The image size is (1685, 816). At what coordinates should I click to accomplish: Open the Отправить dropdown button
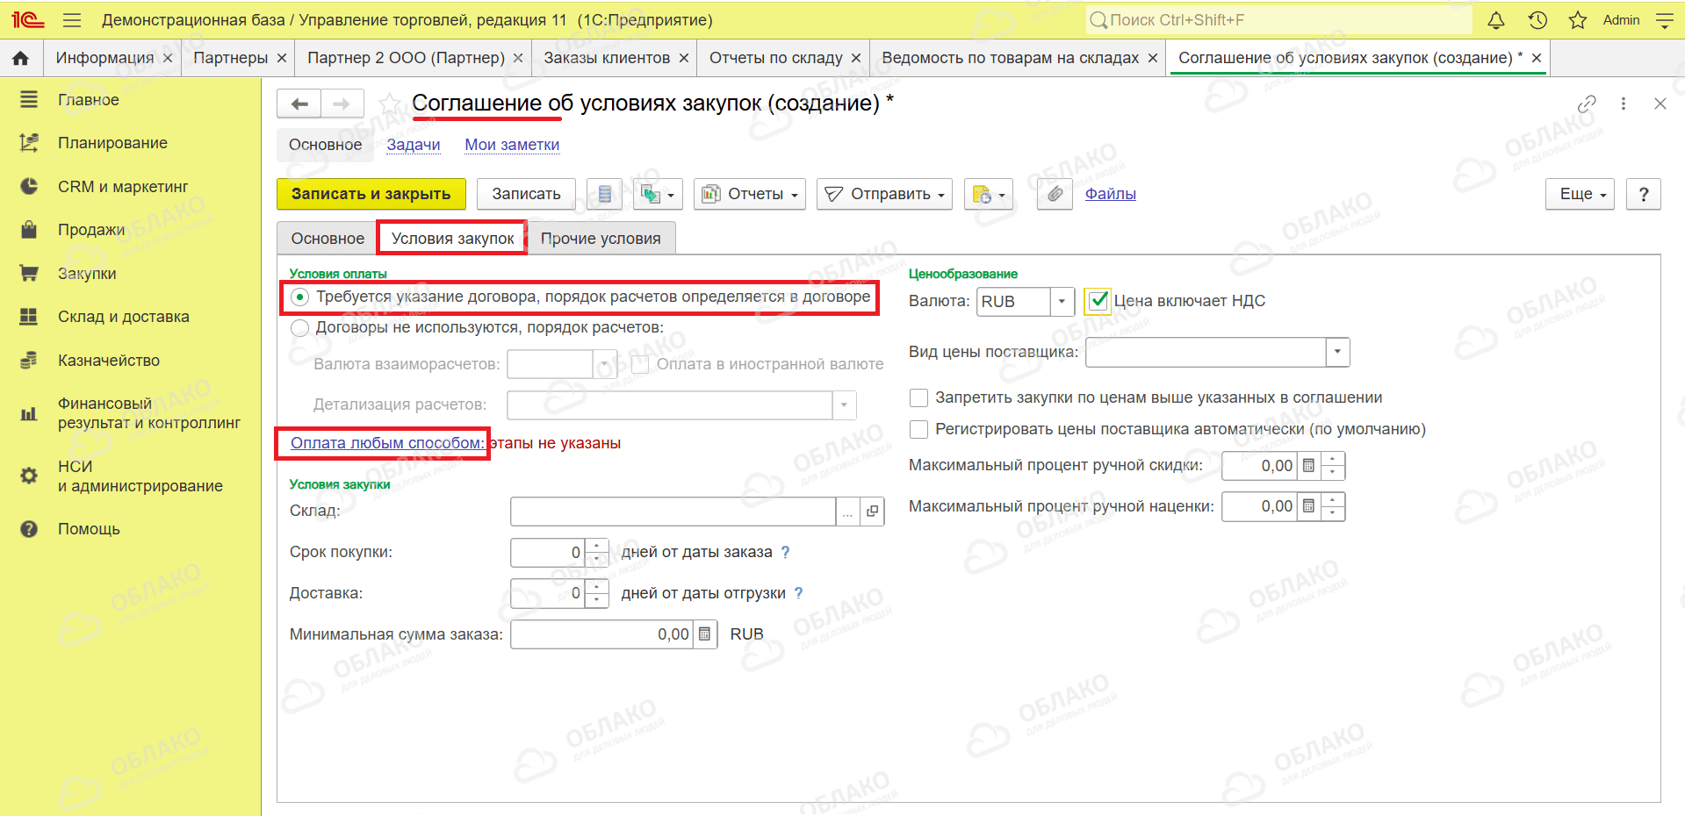885,194
